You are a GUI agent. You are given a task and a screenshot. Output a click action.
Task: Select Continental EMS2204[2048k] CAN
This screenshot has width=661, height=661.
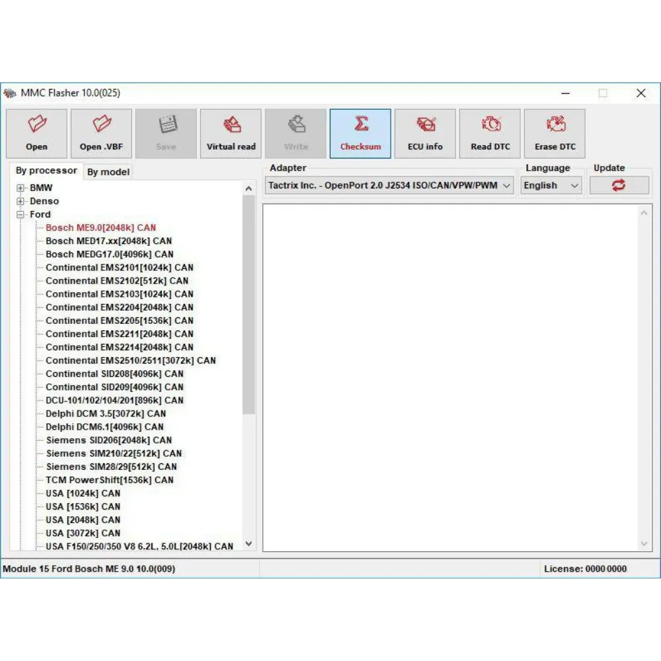tap(120, 307)
